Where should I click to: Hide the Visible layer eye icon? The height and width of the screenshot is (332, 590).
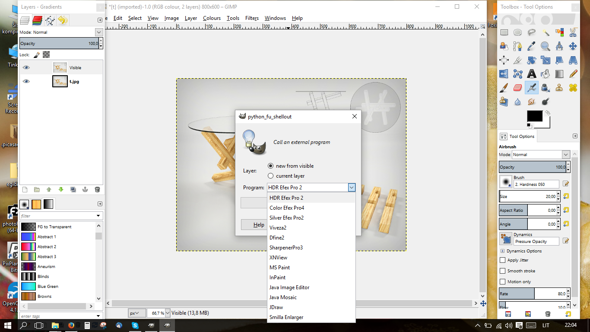(26, 67)
